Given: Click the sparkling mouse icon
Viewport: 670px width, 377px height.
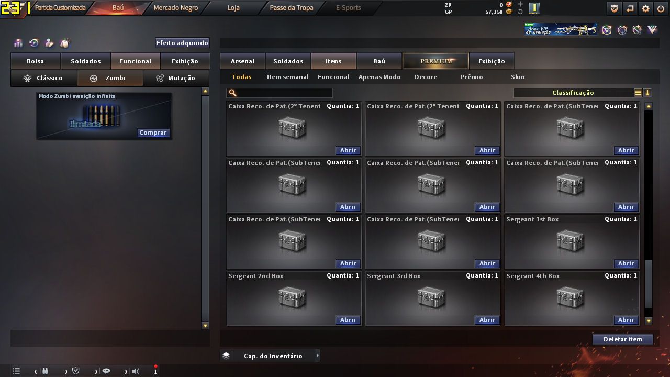Looking at the screenshot, I should click(x=65, y=43).
